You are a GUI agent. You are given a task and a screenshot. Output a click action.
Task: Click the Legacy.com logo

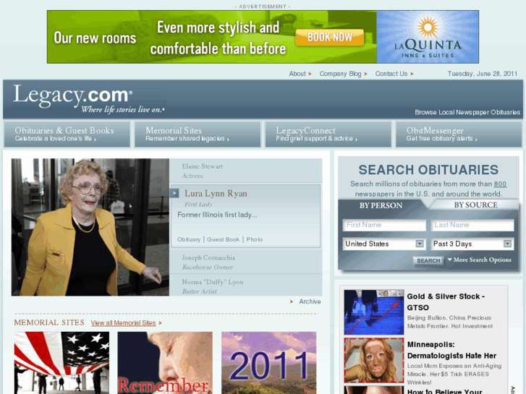[x=89, y=98]
